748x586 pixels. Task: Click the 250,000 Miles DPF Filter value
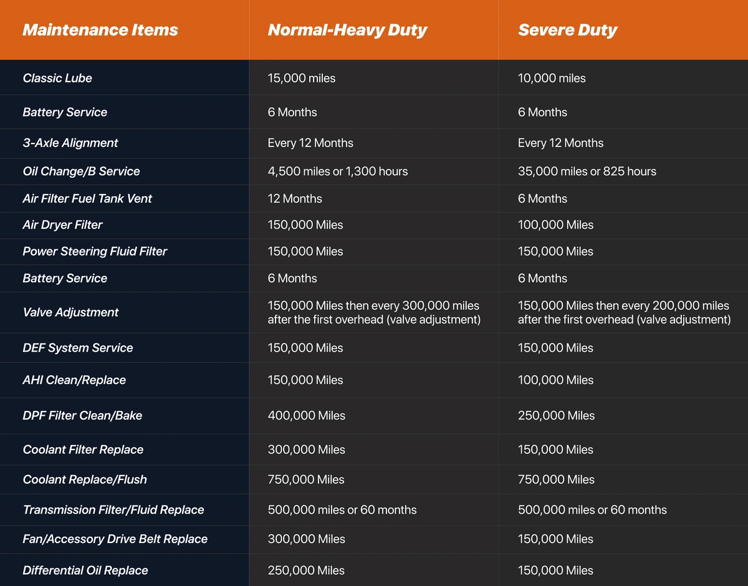click(556, 415)
